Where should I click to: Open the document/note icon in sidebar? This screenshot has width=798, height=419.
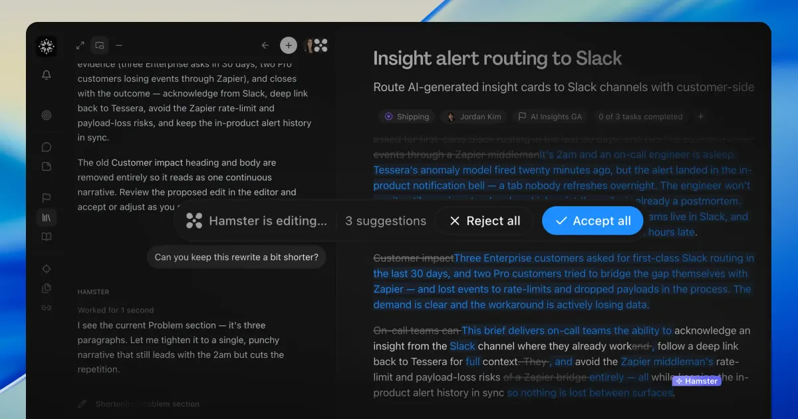(46, 166)
